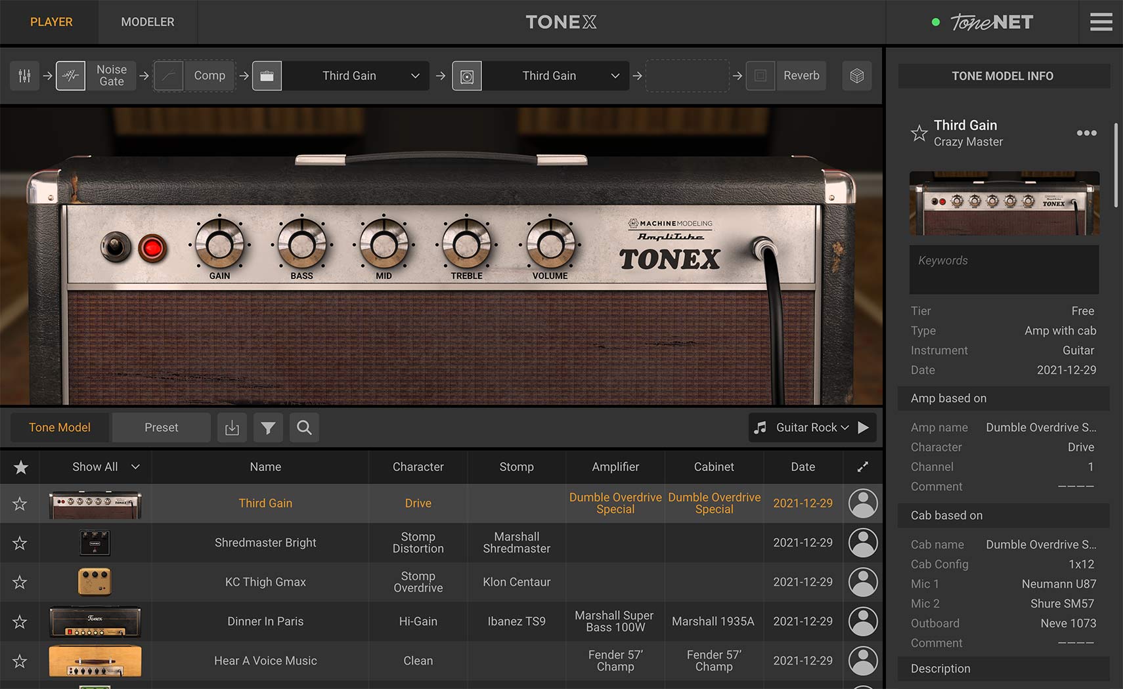This screenshot has height=689, width=1123.
Task: Select the cabinet icon in the signal chain
Action: pyautogui.click(x=467, y=75)
